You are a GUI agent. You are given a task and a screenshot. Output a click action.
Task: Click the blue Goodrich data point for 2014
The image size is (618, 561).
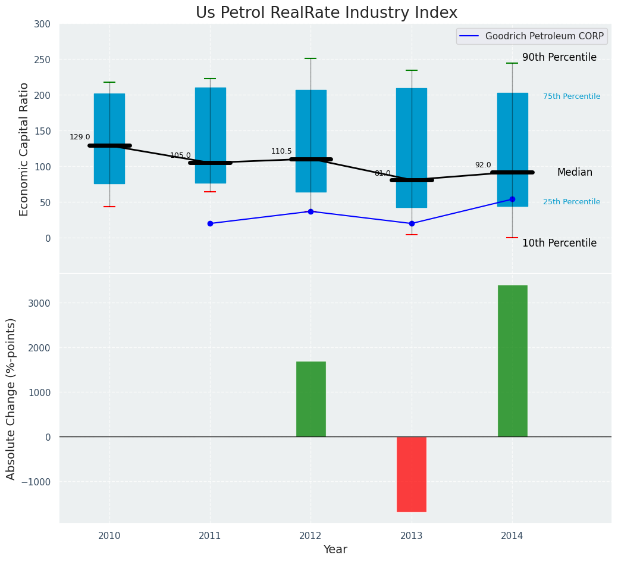(x=512, y=200)
